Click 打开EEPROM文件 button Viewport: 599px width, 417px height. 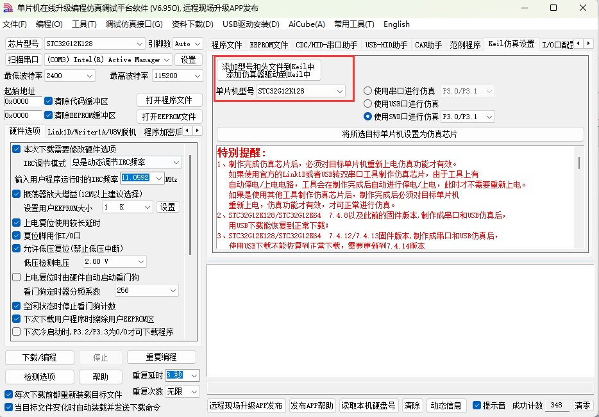pyautogui.click(x=169, y=117)
